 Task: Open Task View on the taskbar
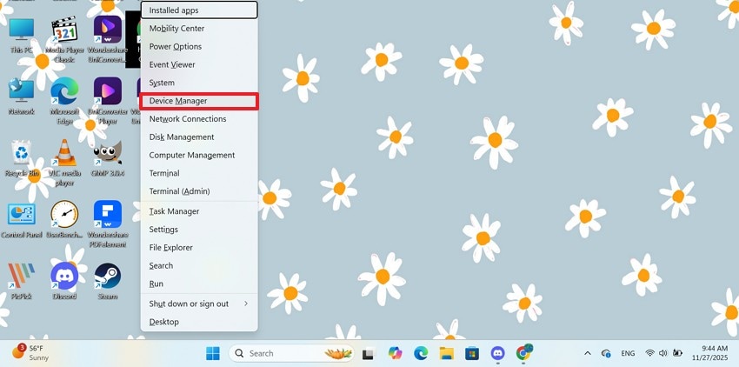[x=369, y=353]
